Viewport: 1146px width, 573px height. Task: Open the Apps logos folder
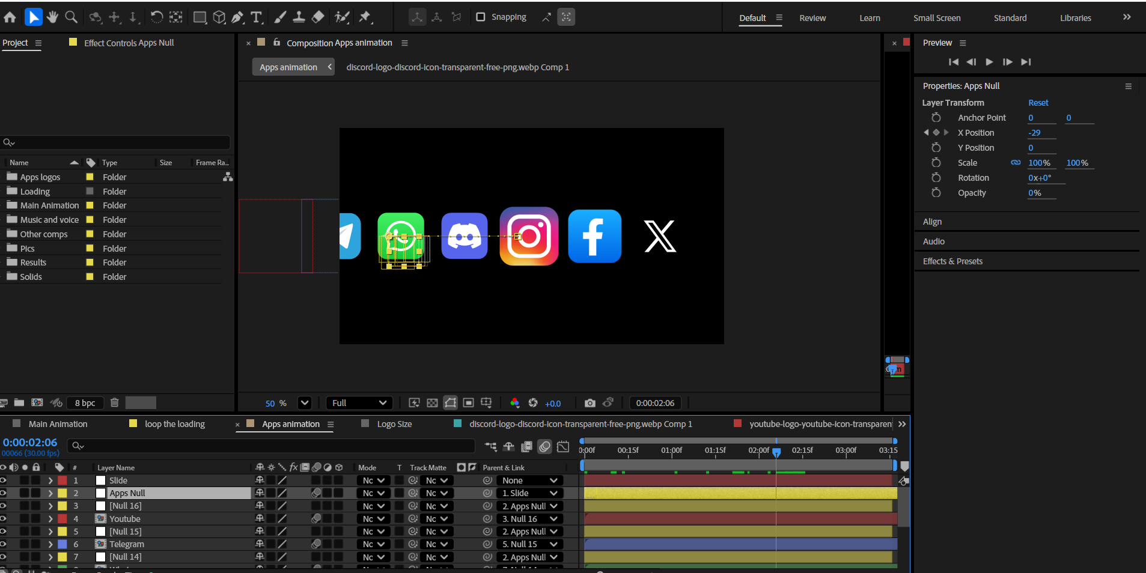40,177
